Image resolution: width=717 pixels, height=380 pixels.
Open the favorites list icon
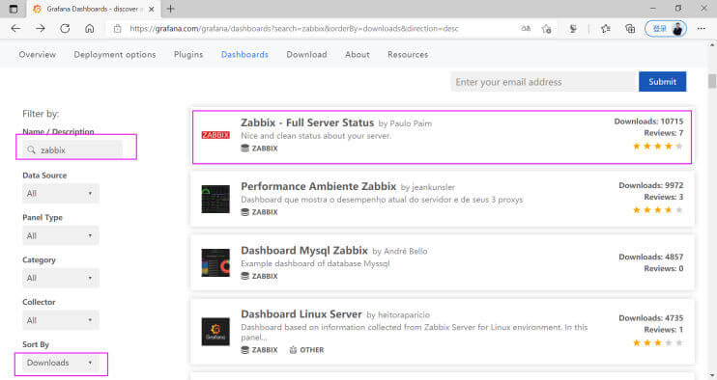click(x=606, y=29)
